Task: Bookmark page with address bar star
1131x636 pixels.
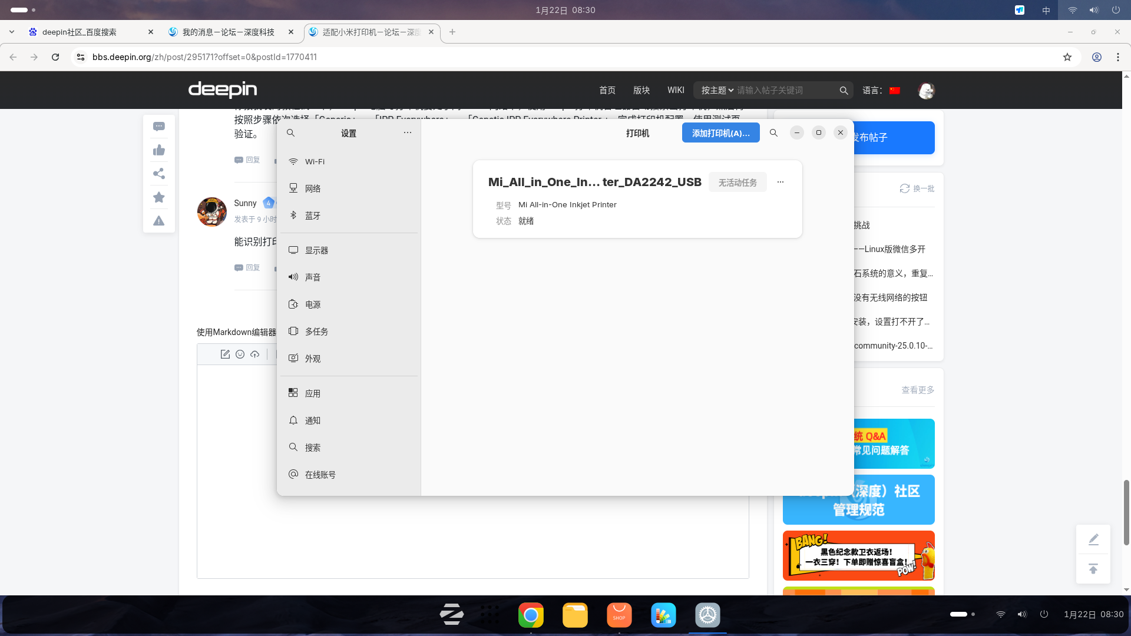Action: tap(1067, 57)
